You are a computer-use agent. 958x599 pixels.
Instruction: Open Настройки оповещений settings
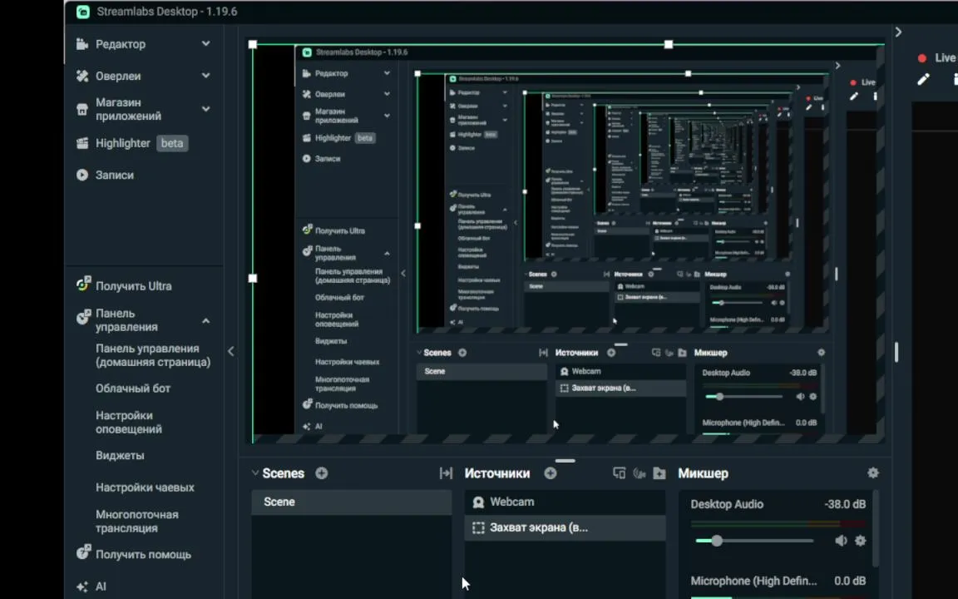128,423
